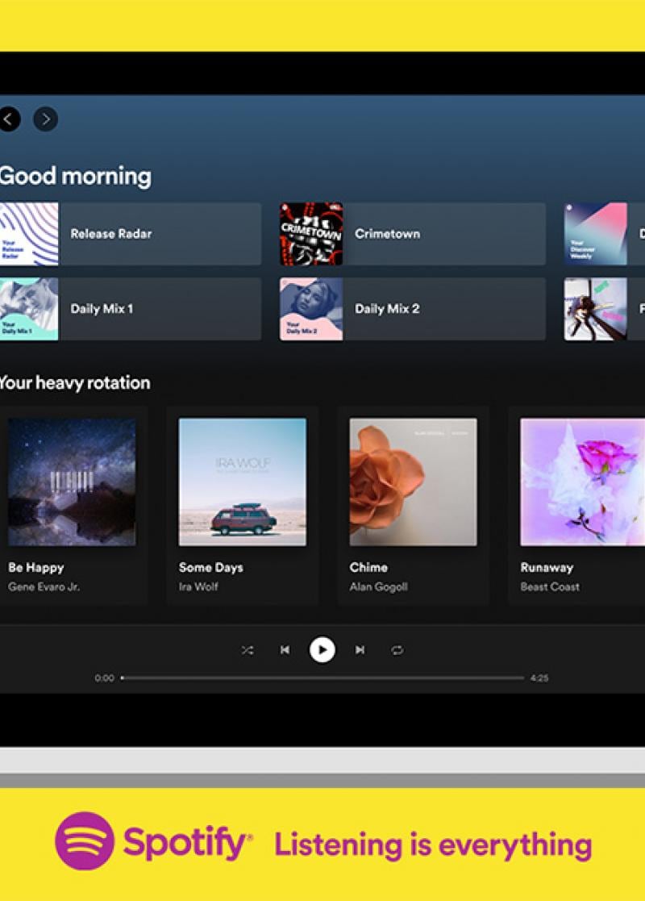645x901 pixels.
Task: Click the 4:25 track duration
Action: (x=539, y=678)
